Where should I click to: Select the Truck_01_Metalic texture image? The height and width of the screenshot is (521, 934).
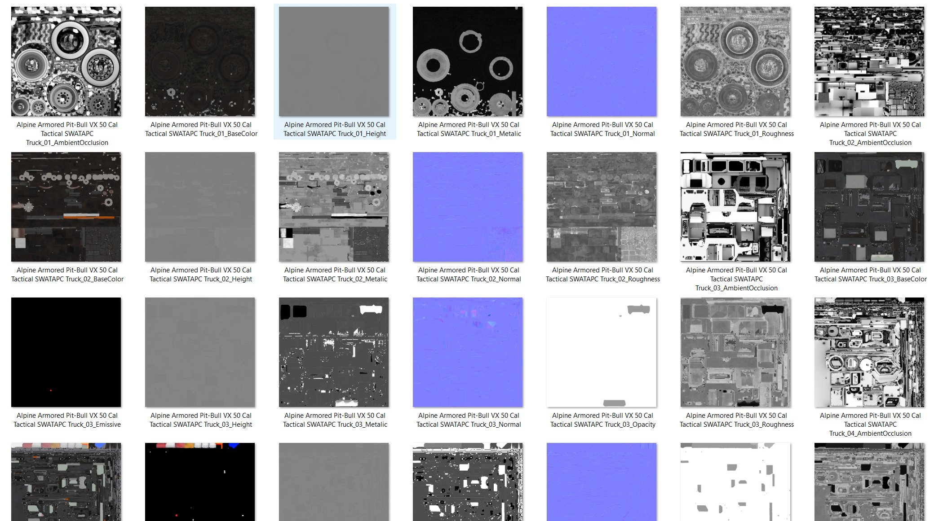(x=468, y=61)
